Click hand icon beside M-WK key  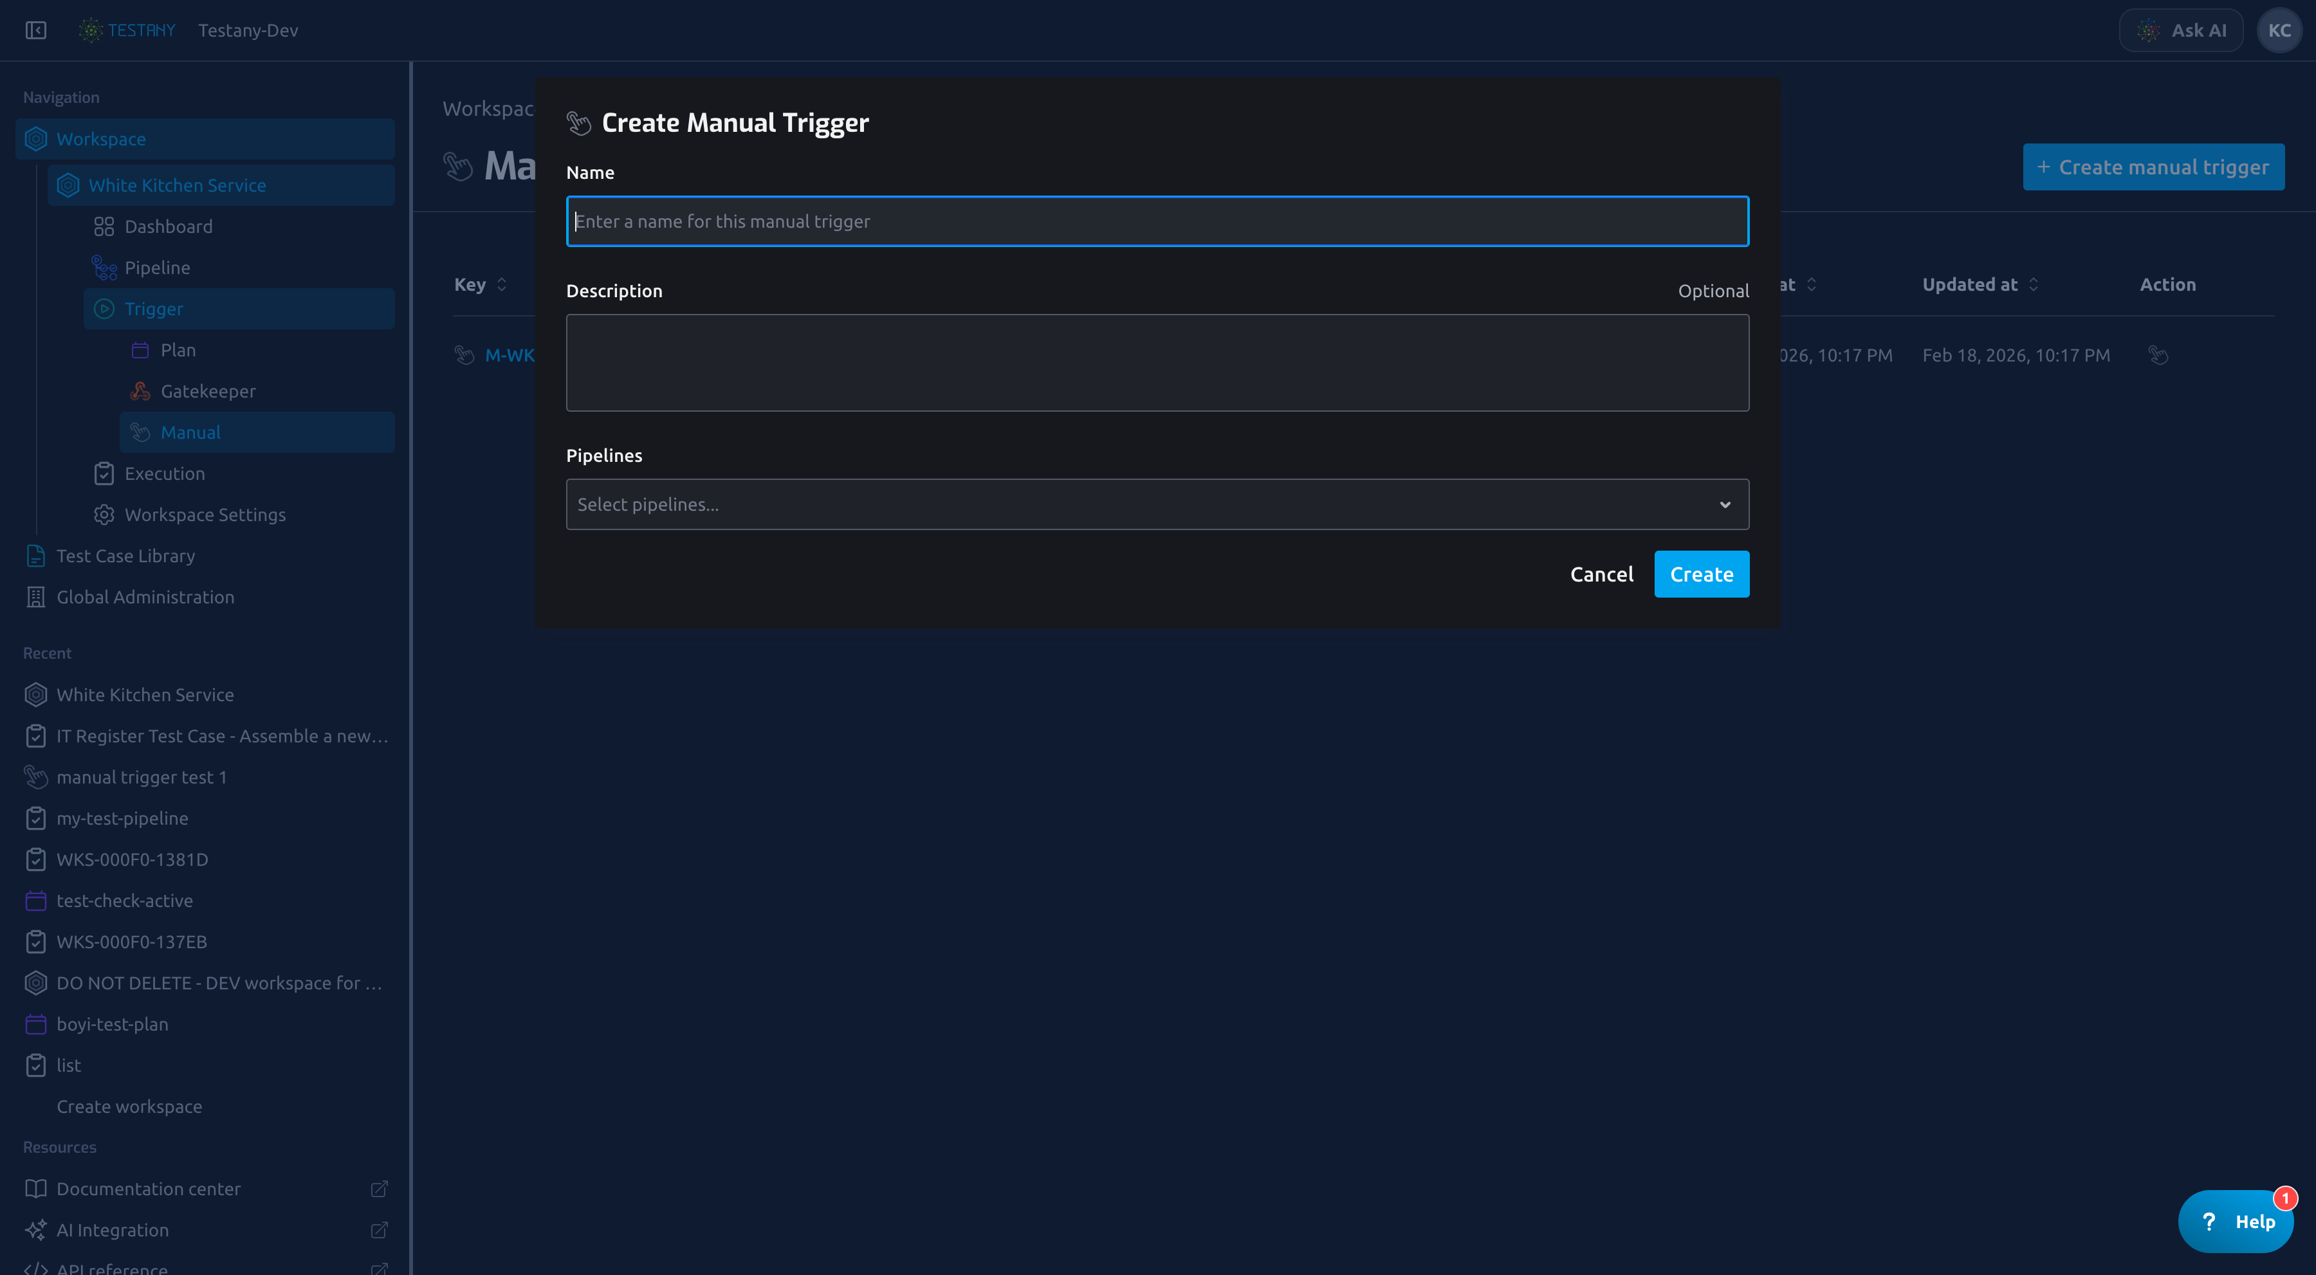[x=464, y=355]
